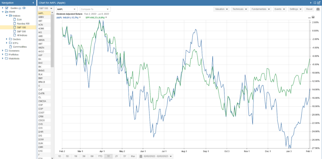The height and width of the screenshot is (159, 322).
Task: Select the 5Y time range
Action: pos(125,156)
